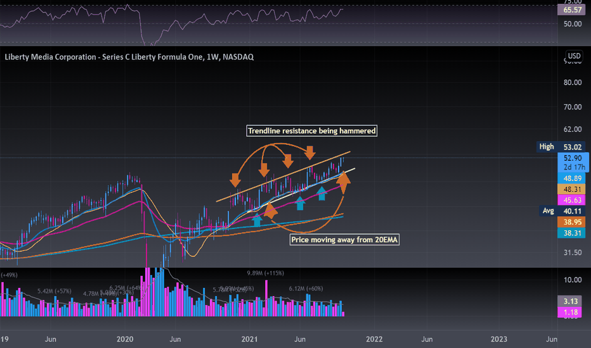Click 2021 on the time axis

[249, 339]
